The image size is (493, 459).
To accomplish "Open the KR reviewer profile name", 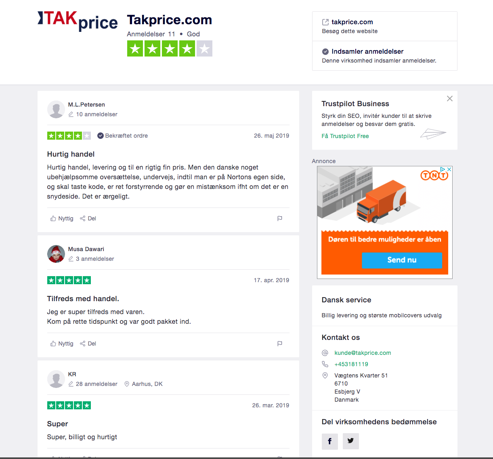I will pos(72,374).
